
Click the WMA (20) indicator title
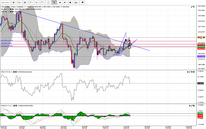4,12
